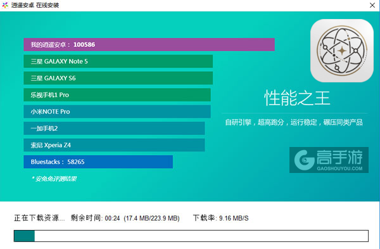380x249 pixels.
Task: Select the 乐视手机1 Pro bar
Action: pos(117,95)
